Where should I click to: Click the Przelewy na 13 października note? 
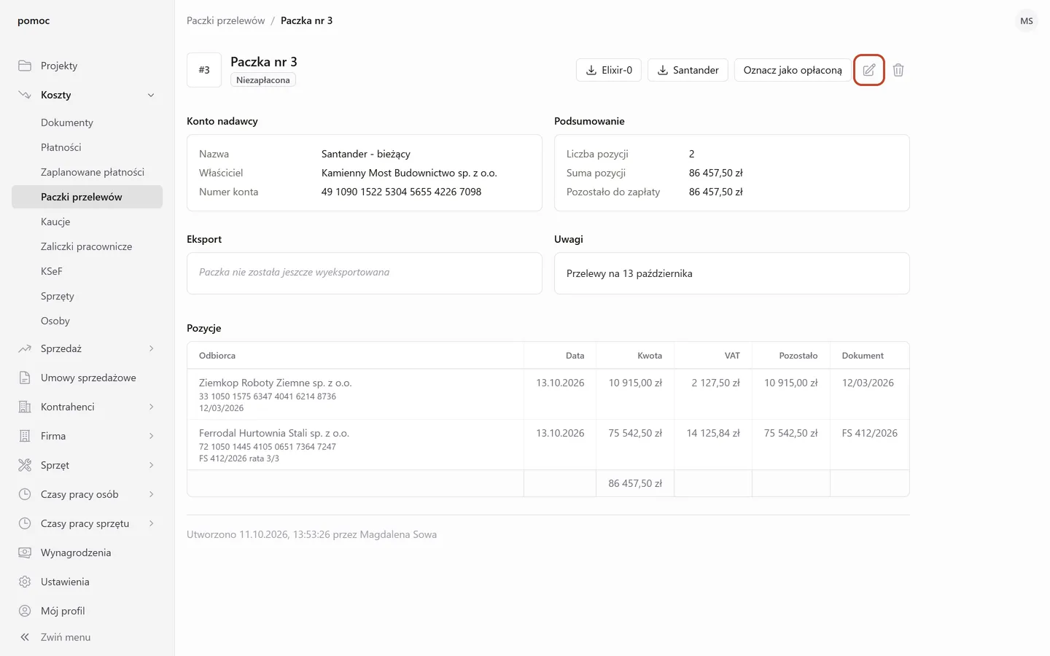(x=629, y=273)
